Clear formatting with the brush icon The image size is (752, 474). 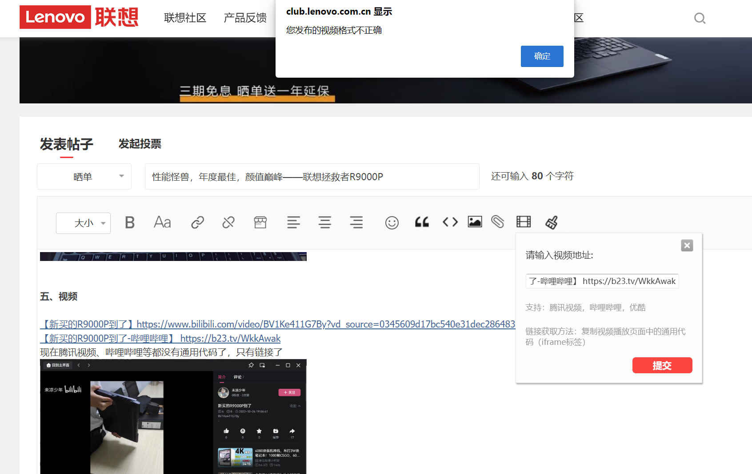552,222
